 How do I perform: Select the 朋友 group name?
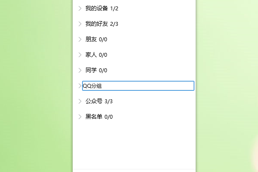click(91, 39)
